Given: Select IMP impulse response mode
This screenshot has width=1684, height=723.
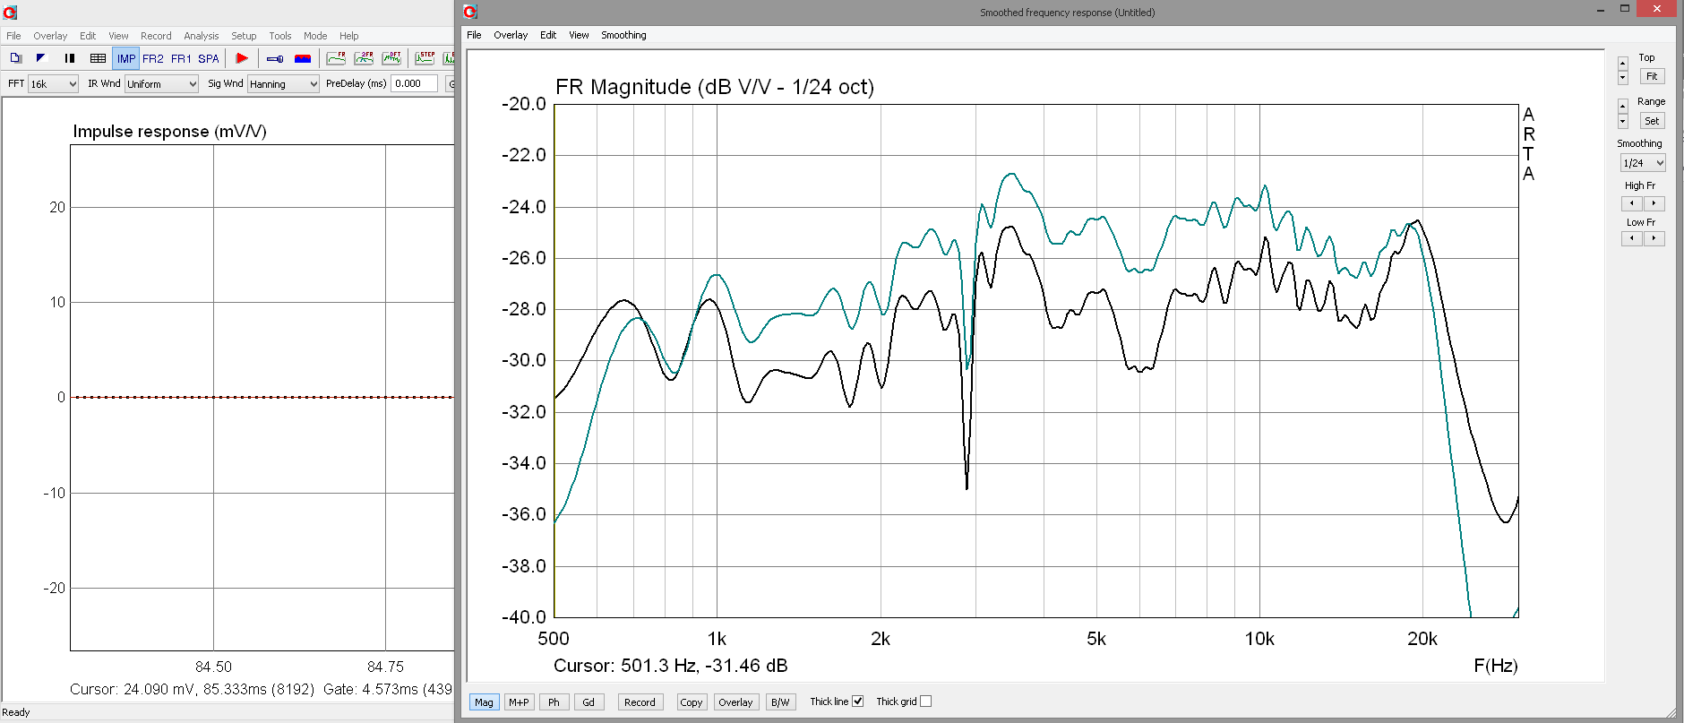Looking at the screenshot, I should pos(126,58).
